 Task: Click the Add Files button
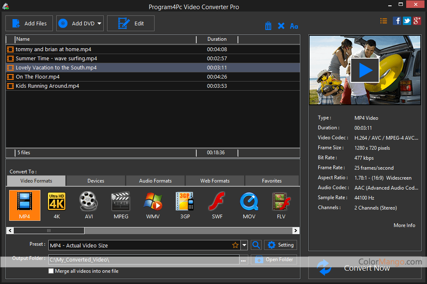[x=29, y=23]
